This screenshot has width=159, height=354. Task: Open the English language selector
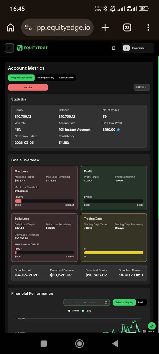tap(149, 331)
